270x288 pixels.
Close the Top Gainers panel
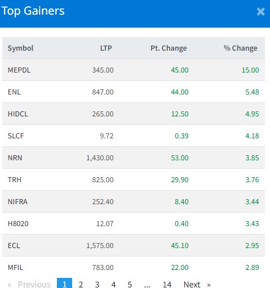[x=260, y=12]
